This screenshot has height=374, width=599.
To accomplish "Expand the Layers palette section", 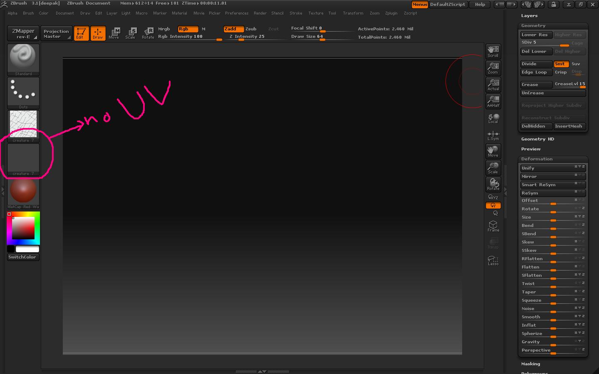I will [x=529, y=16].
